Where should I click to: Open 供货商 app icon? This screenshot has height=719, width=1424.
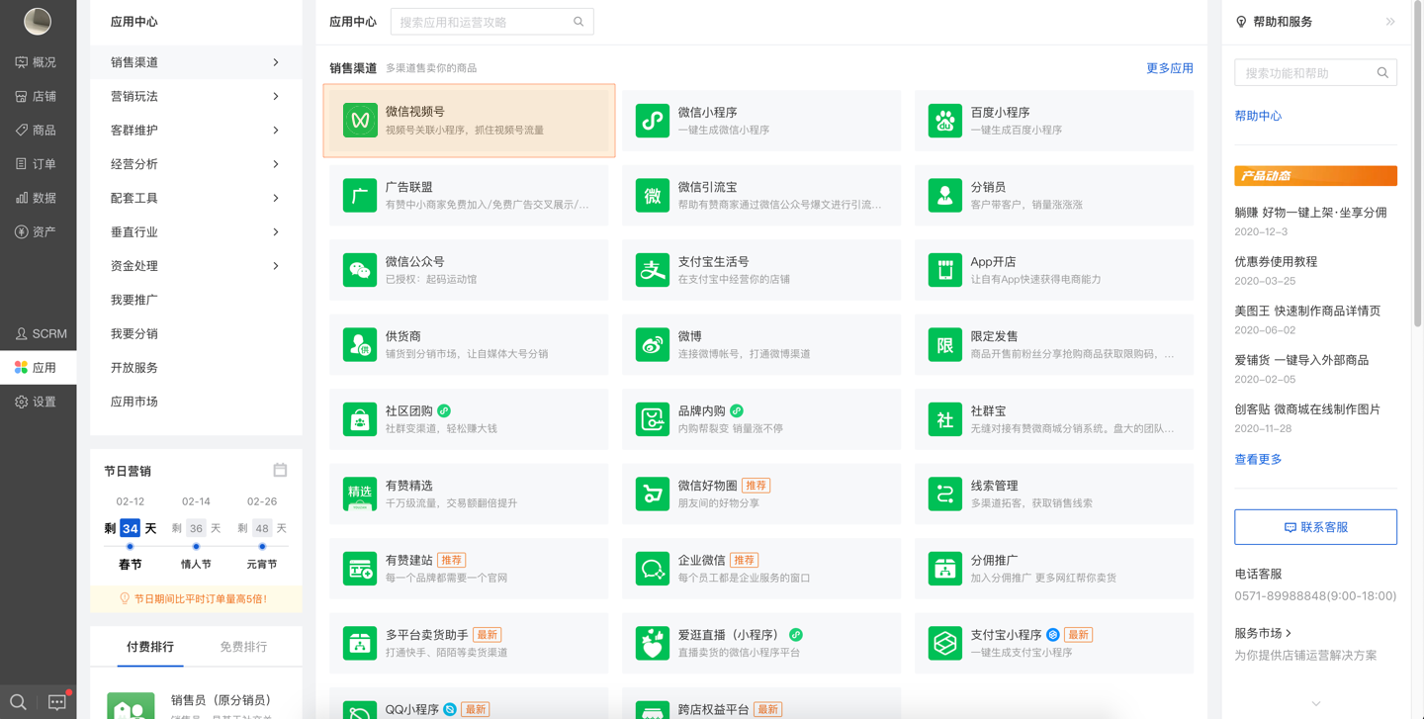pos(360,344)
